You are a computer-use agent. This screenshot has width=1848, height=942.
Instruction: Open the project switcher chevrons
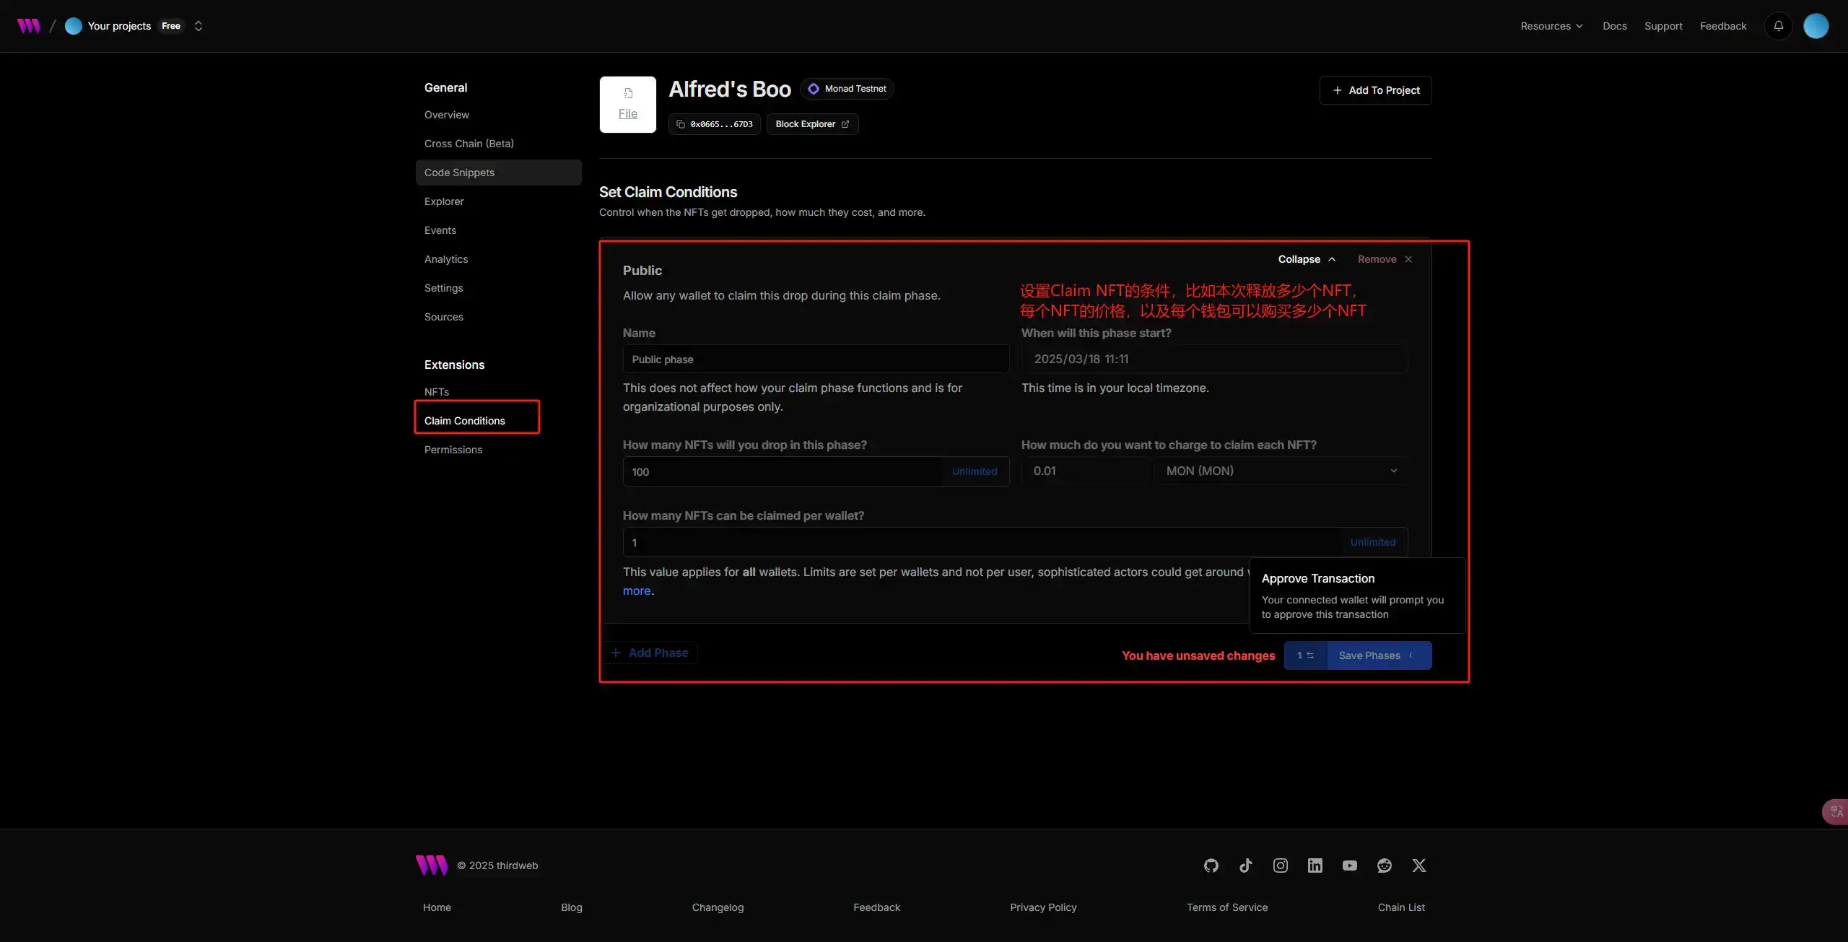click(x=198, y=26)
